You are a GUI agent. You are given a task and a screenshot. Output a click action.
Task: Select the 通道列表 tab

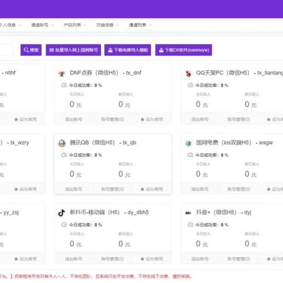pyautogui.click(x=137, y=25)
